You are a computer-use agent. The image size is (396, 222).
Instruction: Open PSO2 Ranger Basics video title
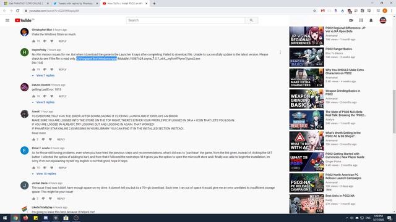[x=338, y=49]
